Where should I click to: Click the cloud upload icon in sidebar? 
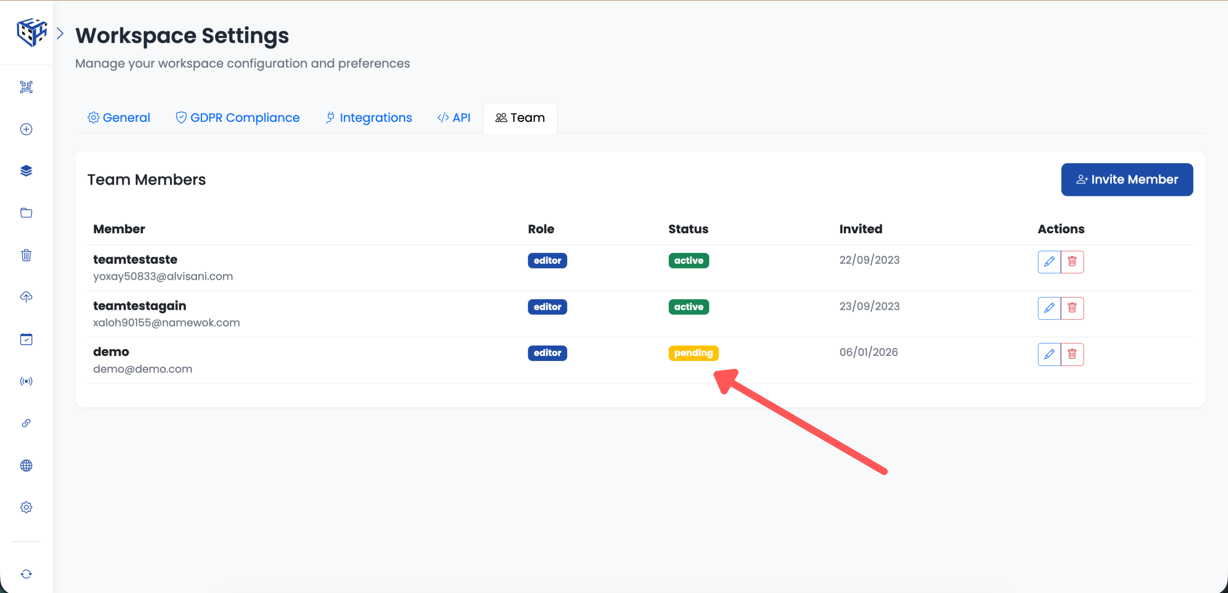pyautogui.click(x=26, y=297)
